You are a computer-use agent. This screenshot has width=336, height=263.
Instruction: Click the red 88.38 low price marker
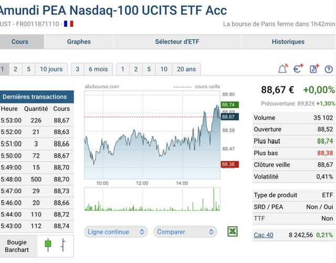[x=228, y=164]
